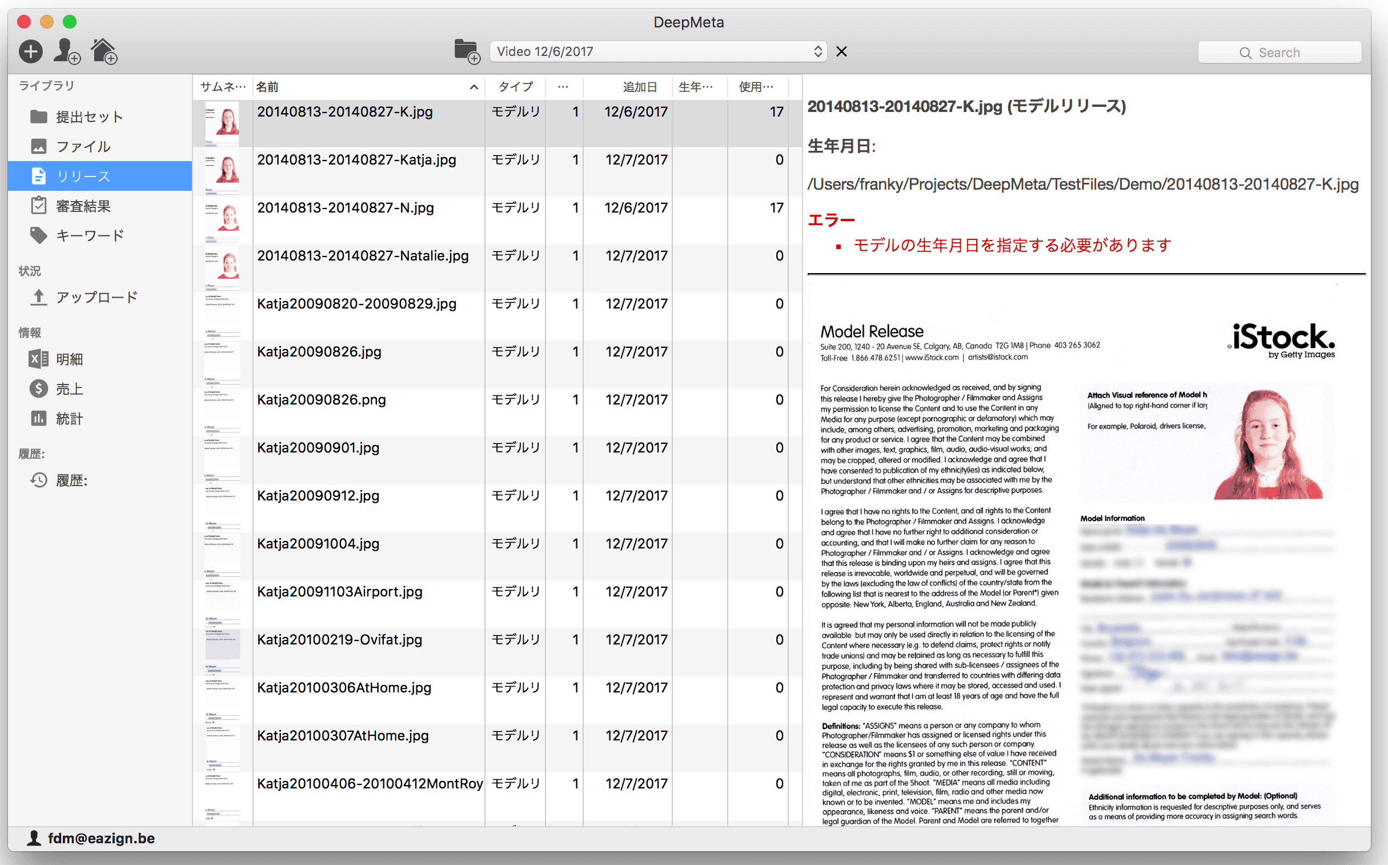Open 審査結果 in the sidebar
The image size is (1388, 865).
point(100,206)
